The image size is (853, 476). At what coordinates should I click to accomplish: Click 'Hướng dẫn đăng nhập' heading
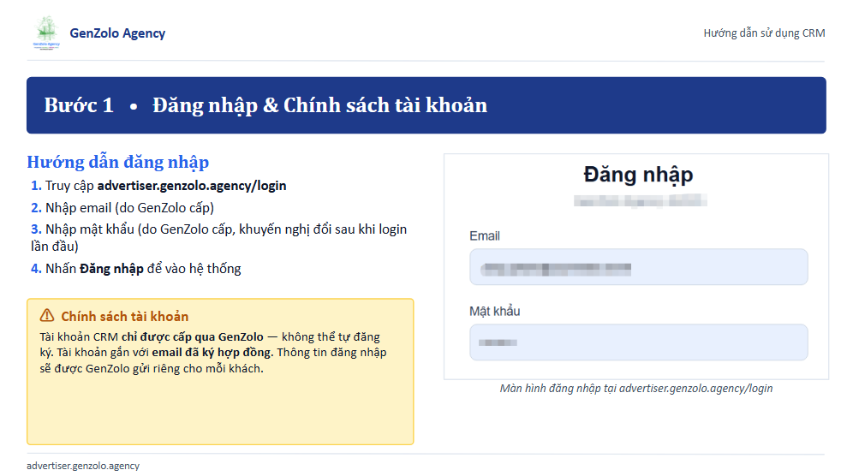pos(118,162)
